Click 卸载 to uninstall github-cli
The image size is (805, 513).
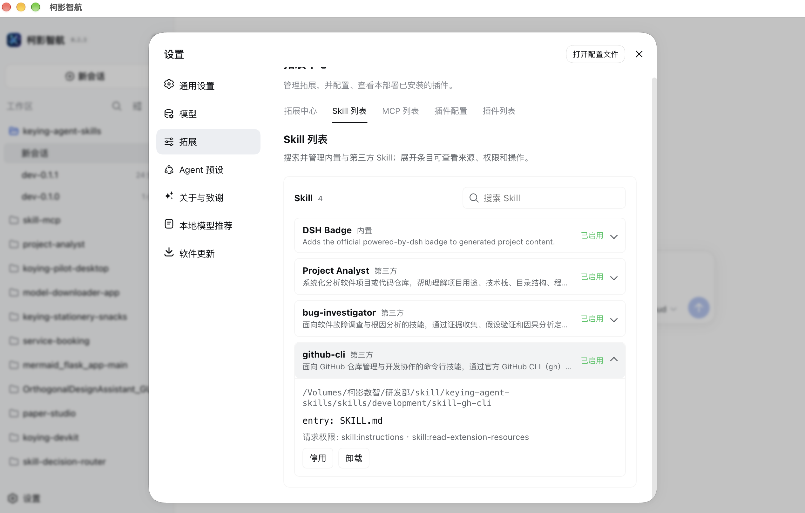(354, 458)
